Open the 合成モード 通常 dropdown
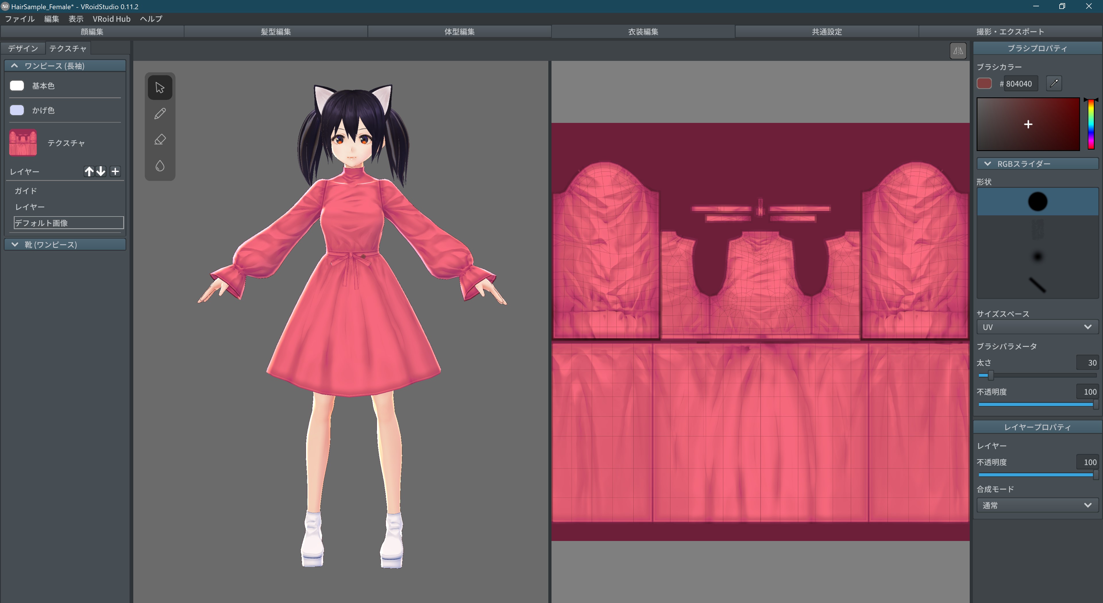The width and height of the screenshot is (1103, 603). tap(1037, 505)
